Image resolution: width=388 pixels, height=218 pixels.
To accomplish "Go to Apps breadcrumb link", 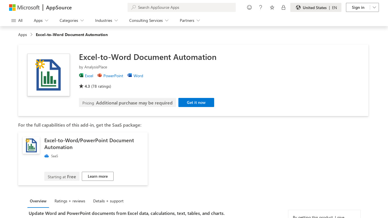I will coord(22,35).
